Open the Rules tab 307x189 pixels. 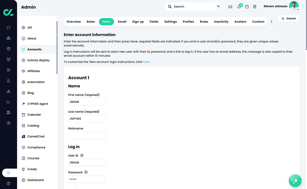point(204,22)
